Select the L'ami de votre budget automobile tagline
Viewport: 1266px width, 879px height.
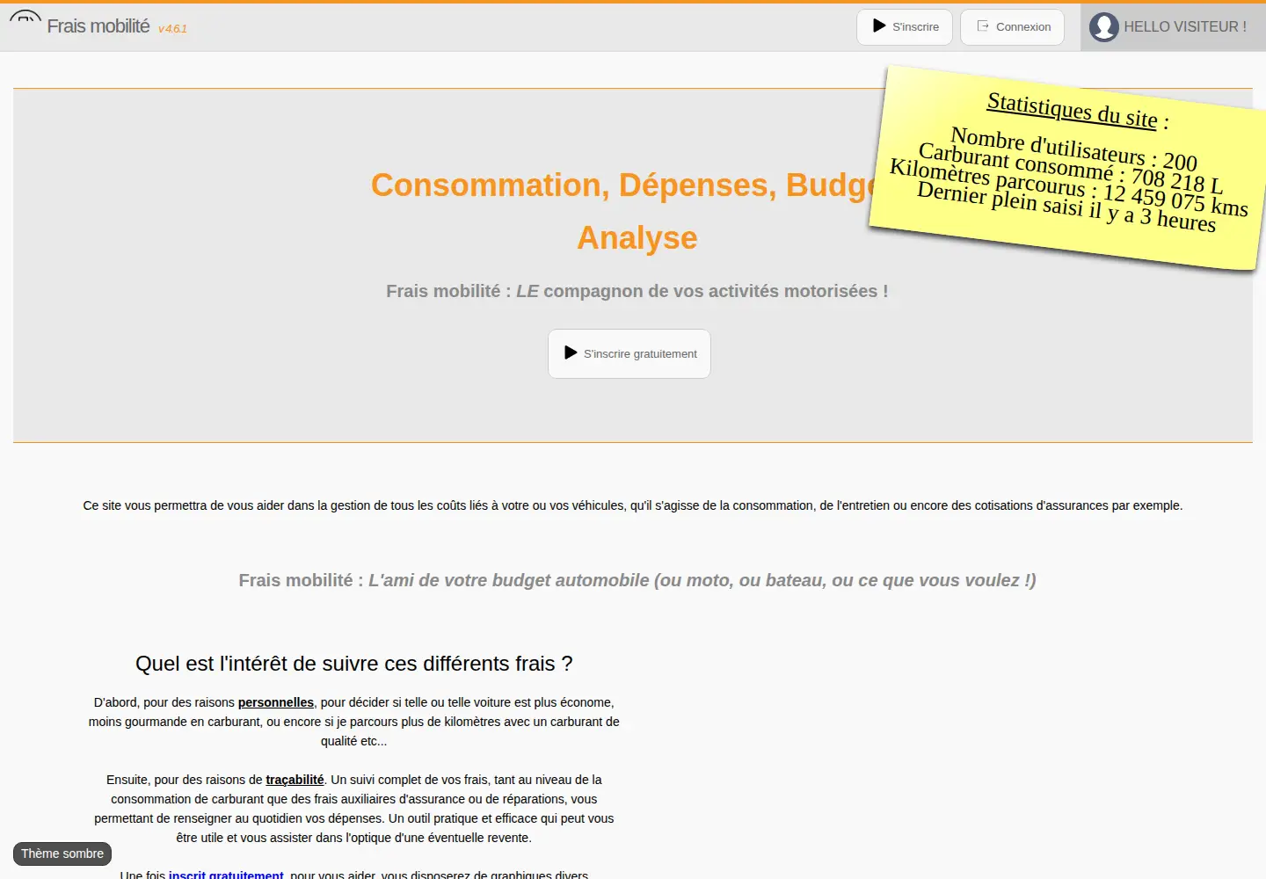pyautogui.click(x=637, y=580)
